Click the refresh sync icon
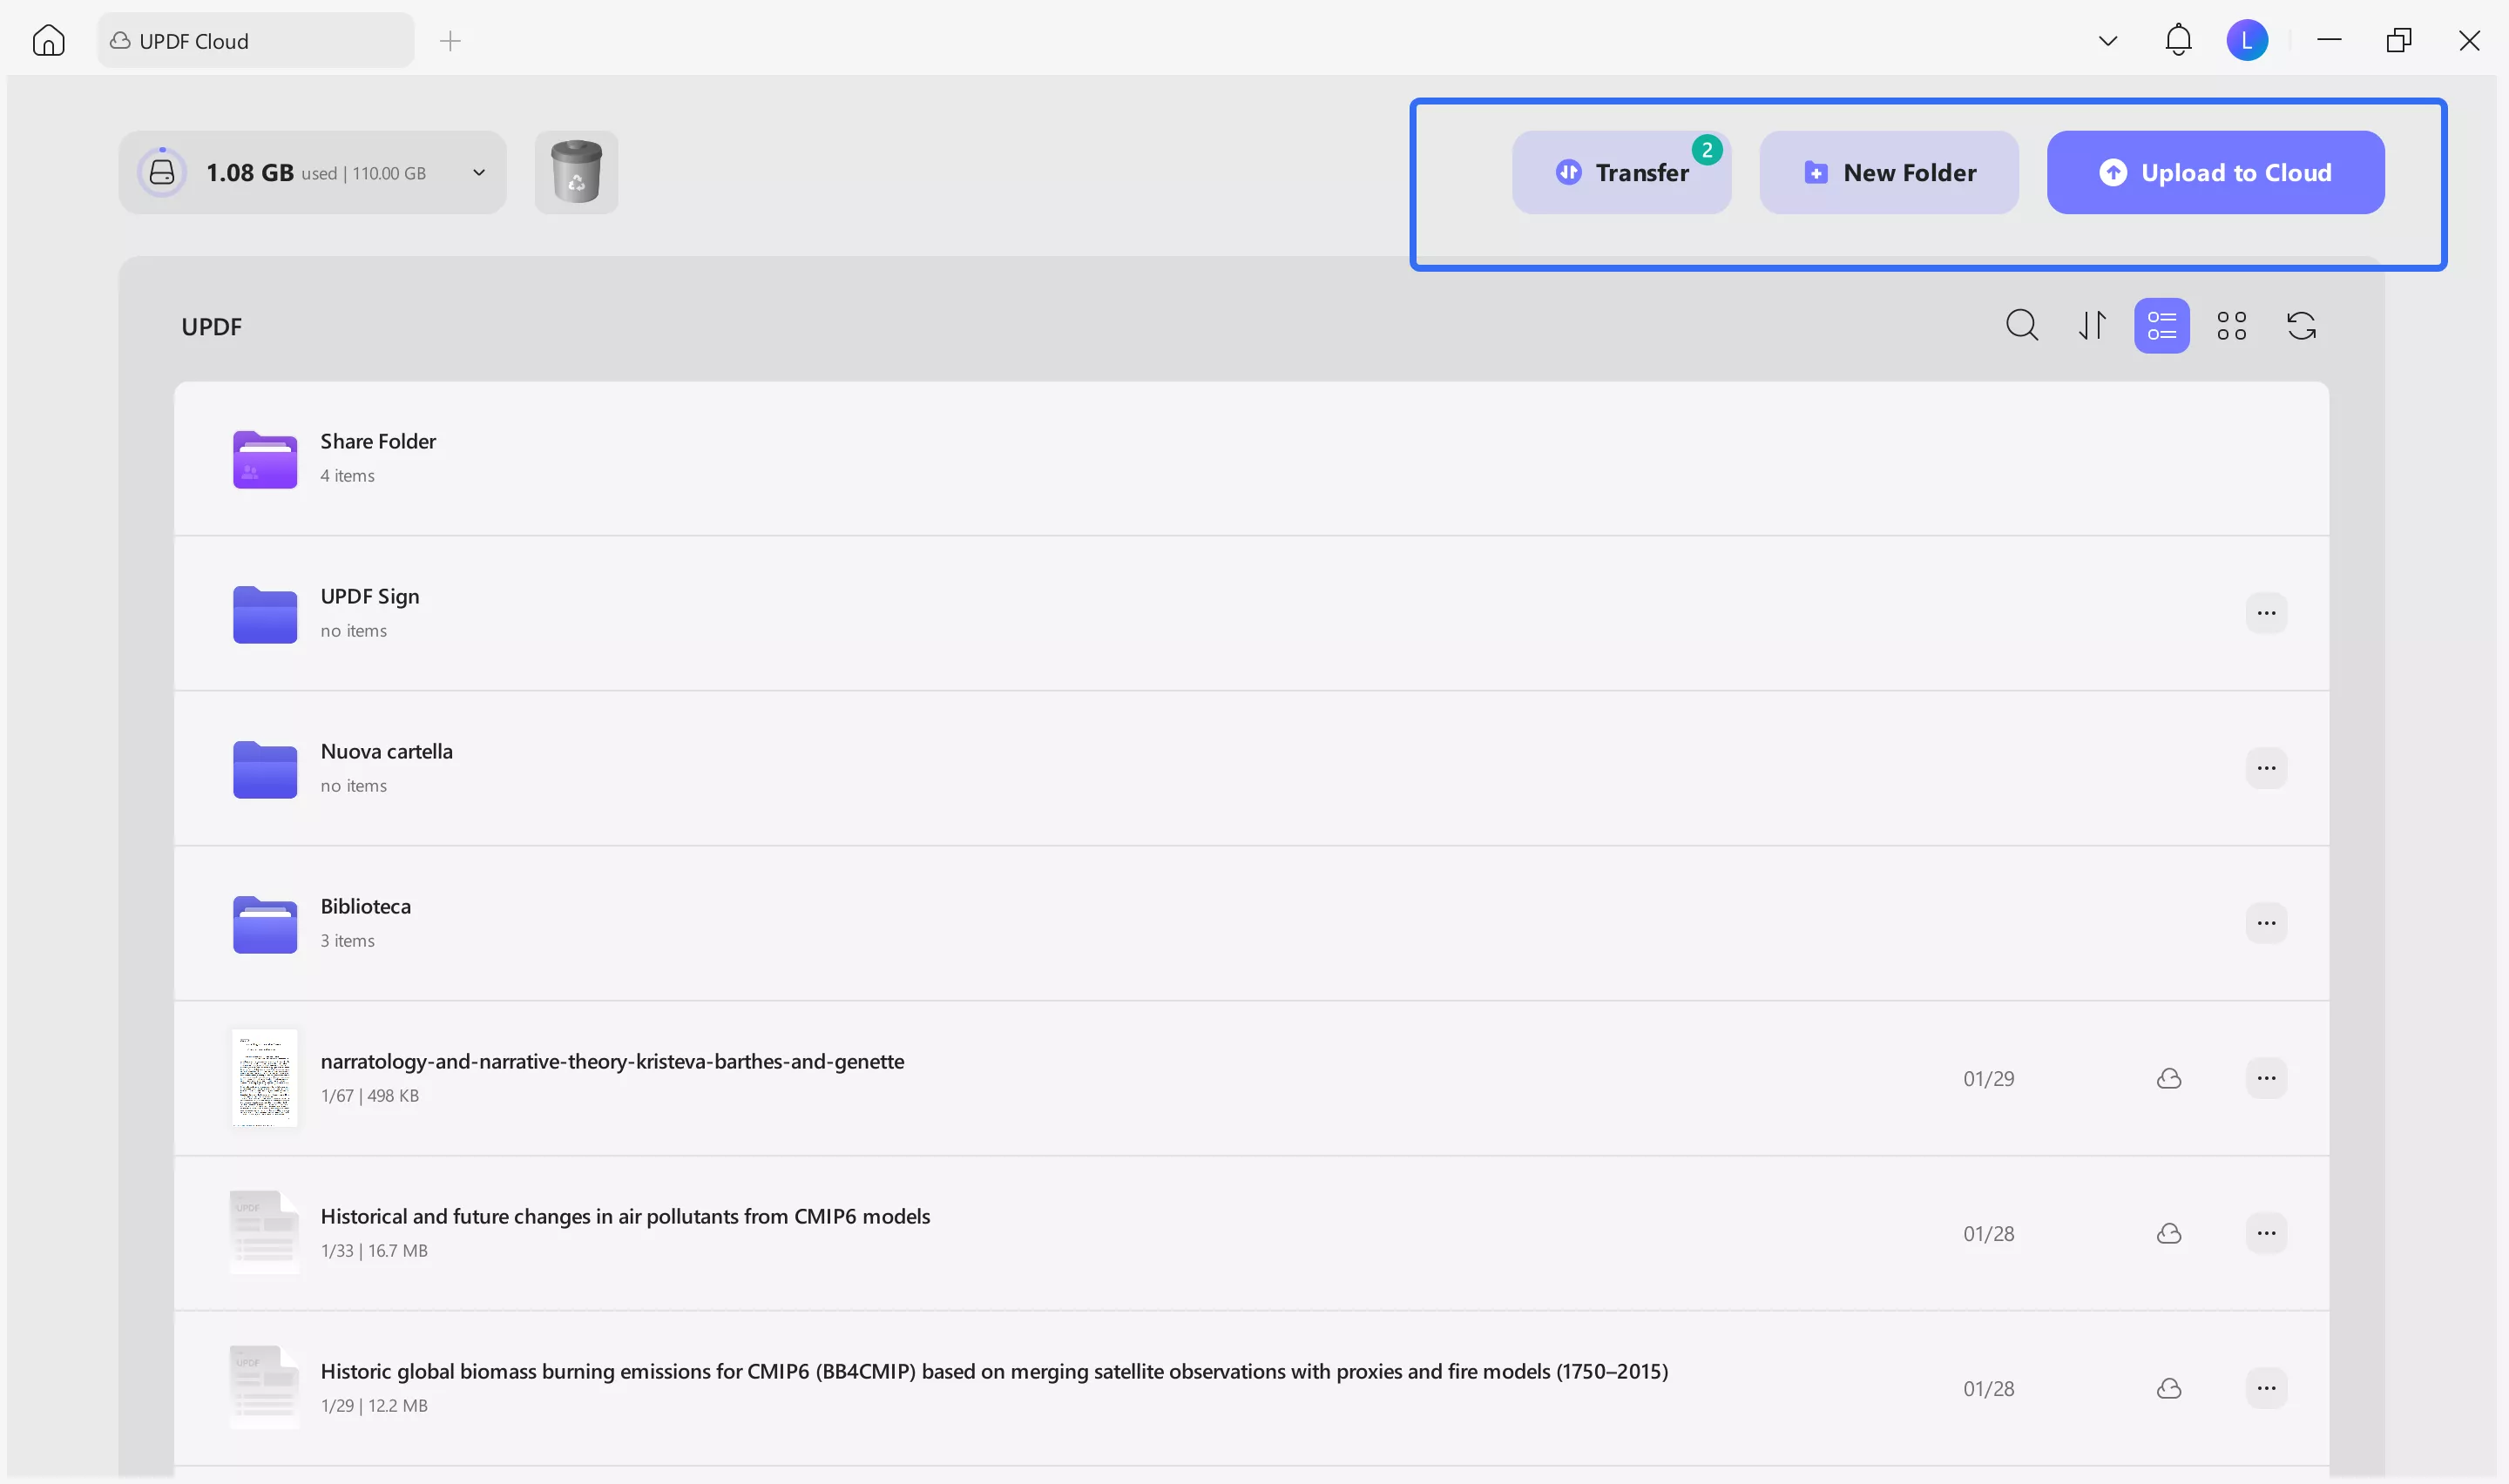Image resolution: width=2509 pixels, height=1484 pixels. pos(2301,325)
